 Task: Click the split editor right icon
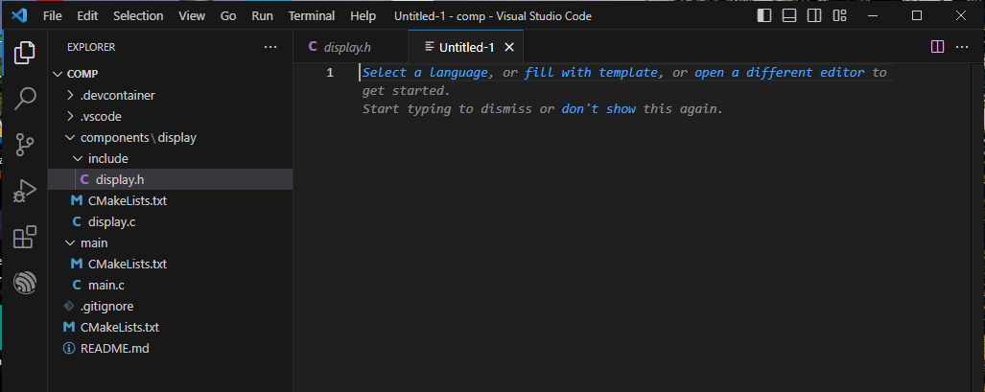point(937,47)
